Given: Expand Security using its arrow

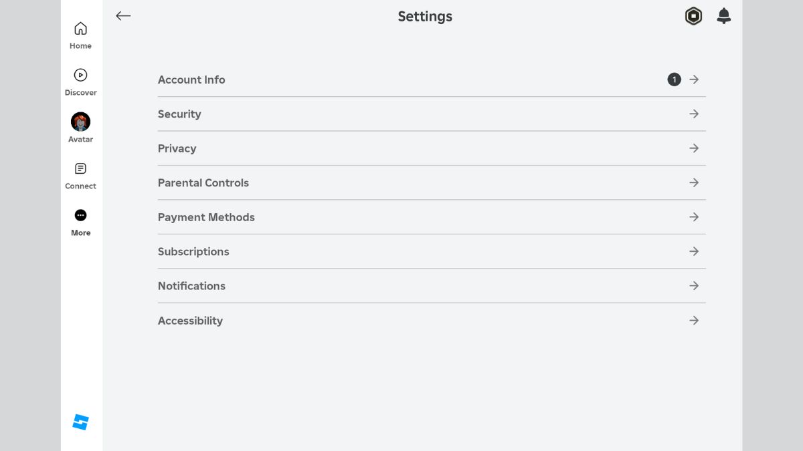Looking at the screenshot, I should [694, 114].
